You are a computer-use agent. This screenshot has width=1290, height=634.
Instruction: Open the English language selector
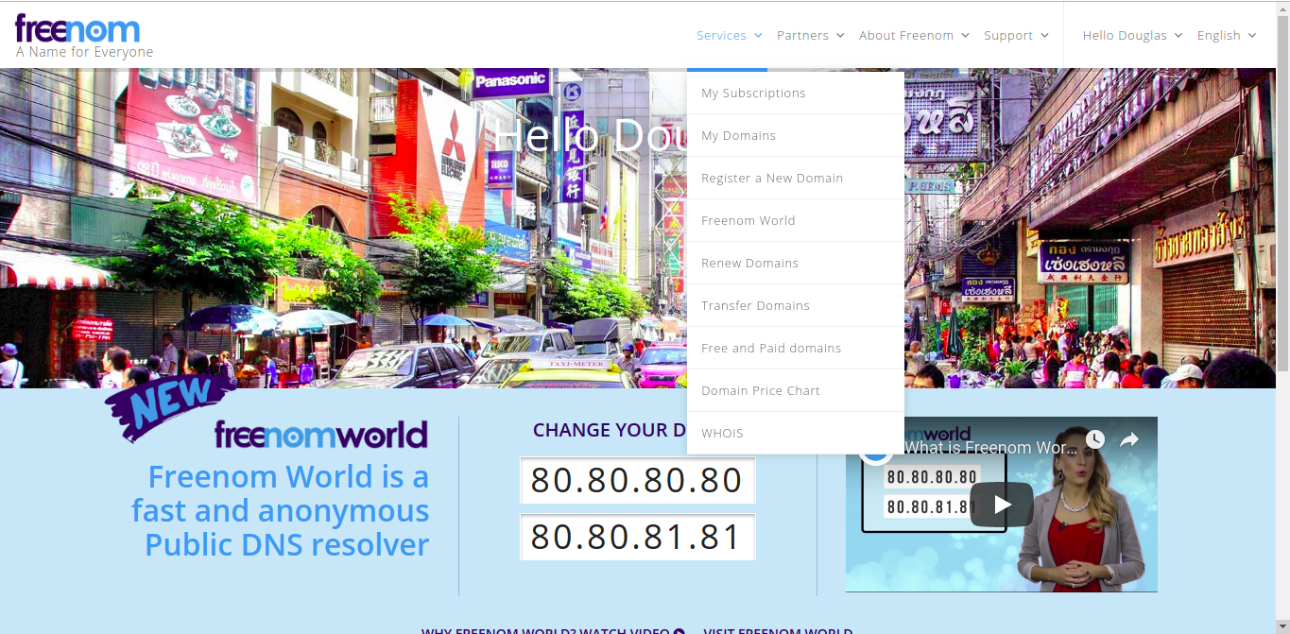[x=1227, y=35]
